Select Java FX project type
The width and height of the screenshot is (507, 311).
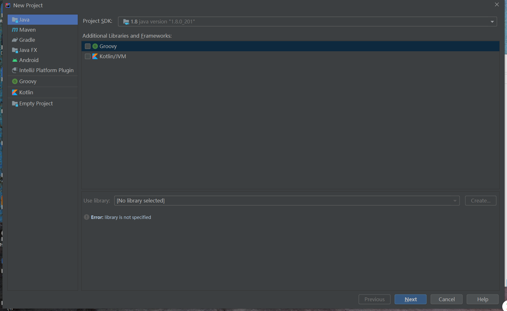point(43,50)
